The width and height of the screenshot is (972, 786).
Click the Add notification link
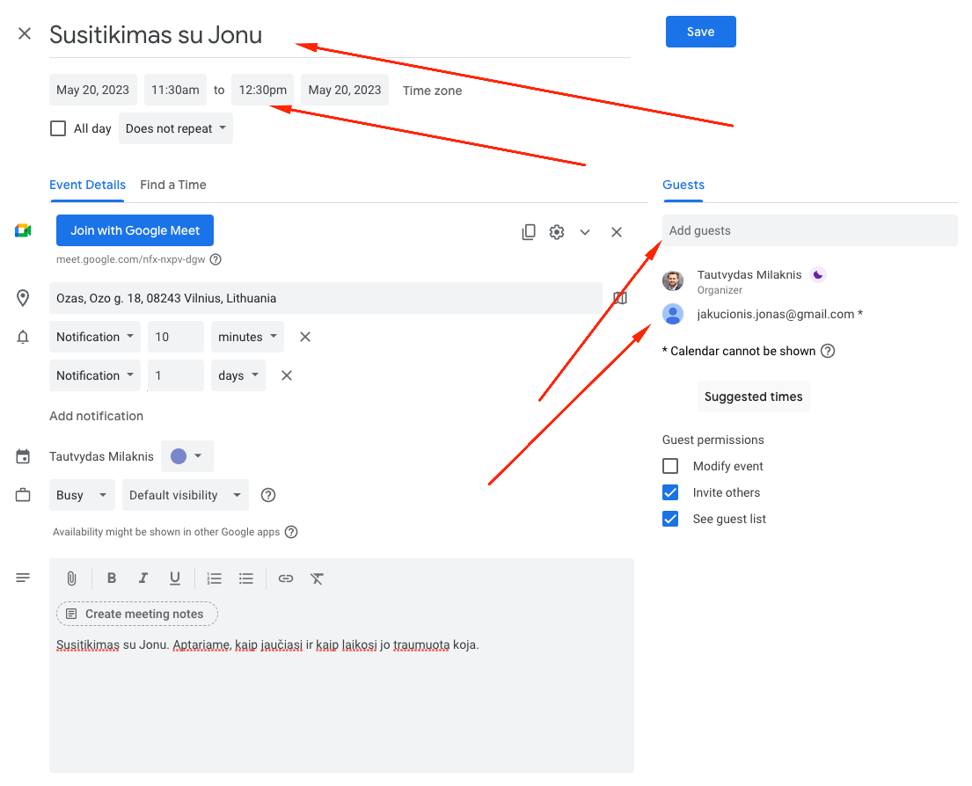(96, 416)
